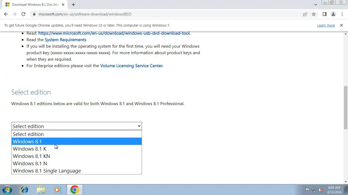The height and width of the screenshot is (195, 348).
Task: Open Windows Explorer from taskbar
Action: pyautogui.click(x=41, y=190)
